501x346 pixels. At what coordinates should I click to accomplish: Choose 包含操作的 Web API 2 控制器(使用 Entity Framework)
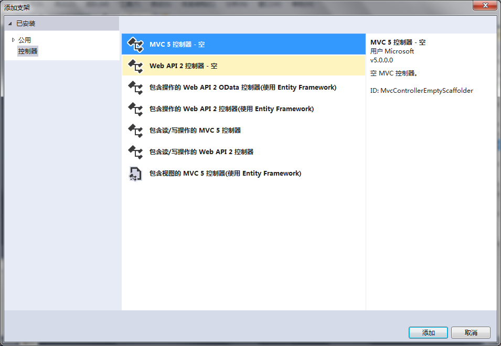[243, 109]
